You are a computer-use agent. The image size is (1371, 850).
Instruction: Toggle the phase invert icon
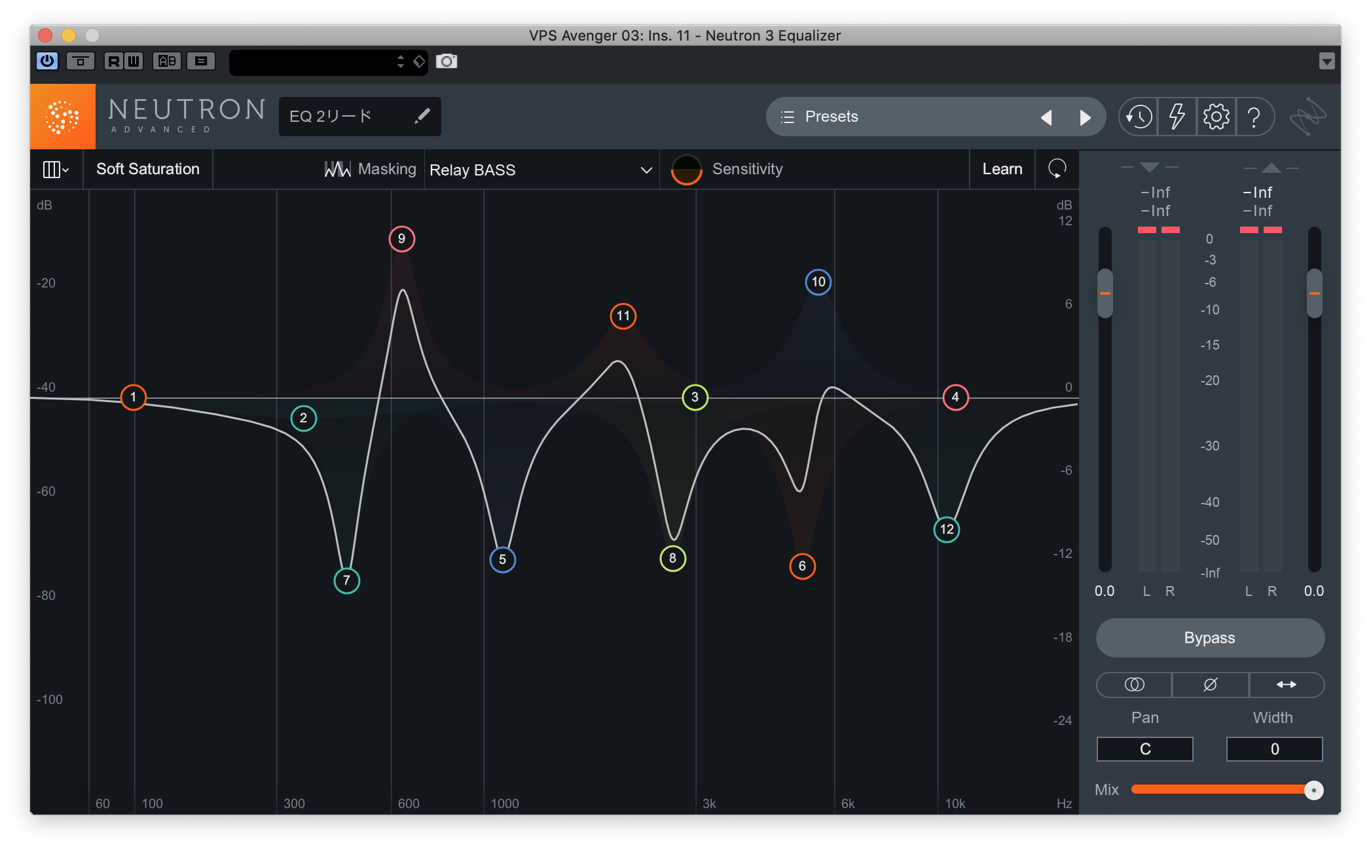click(x=1210, y=684)
